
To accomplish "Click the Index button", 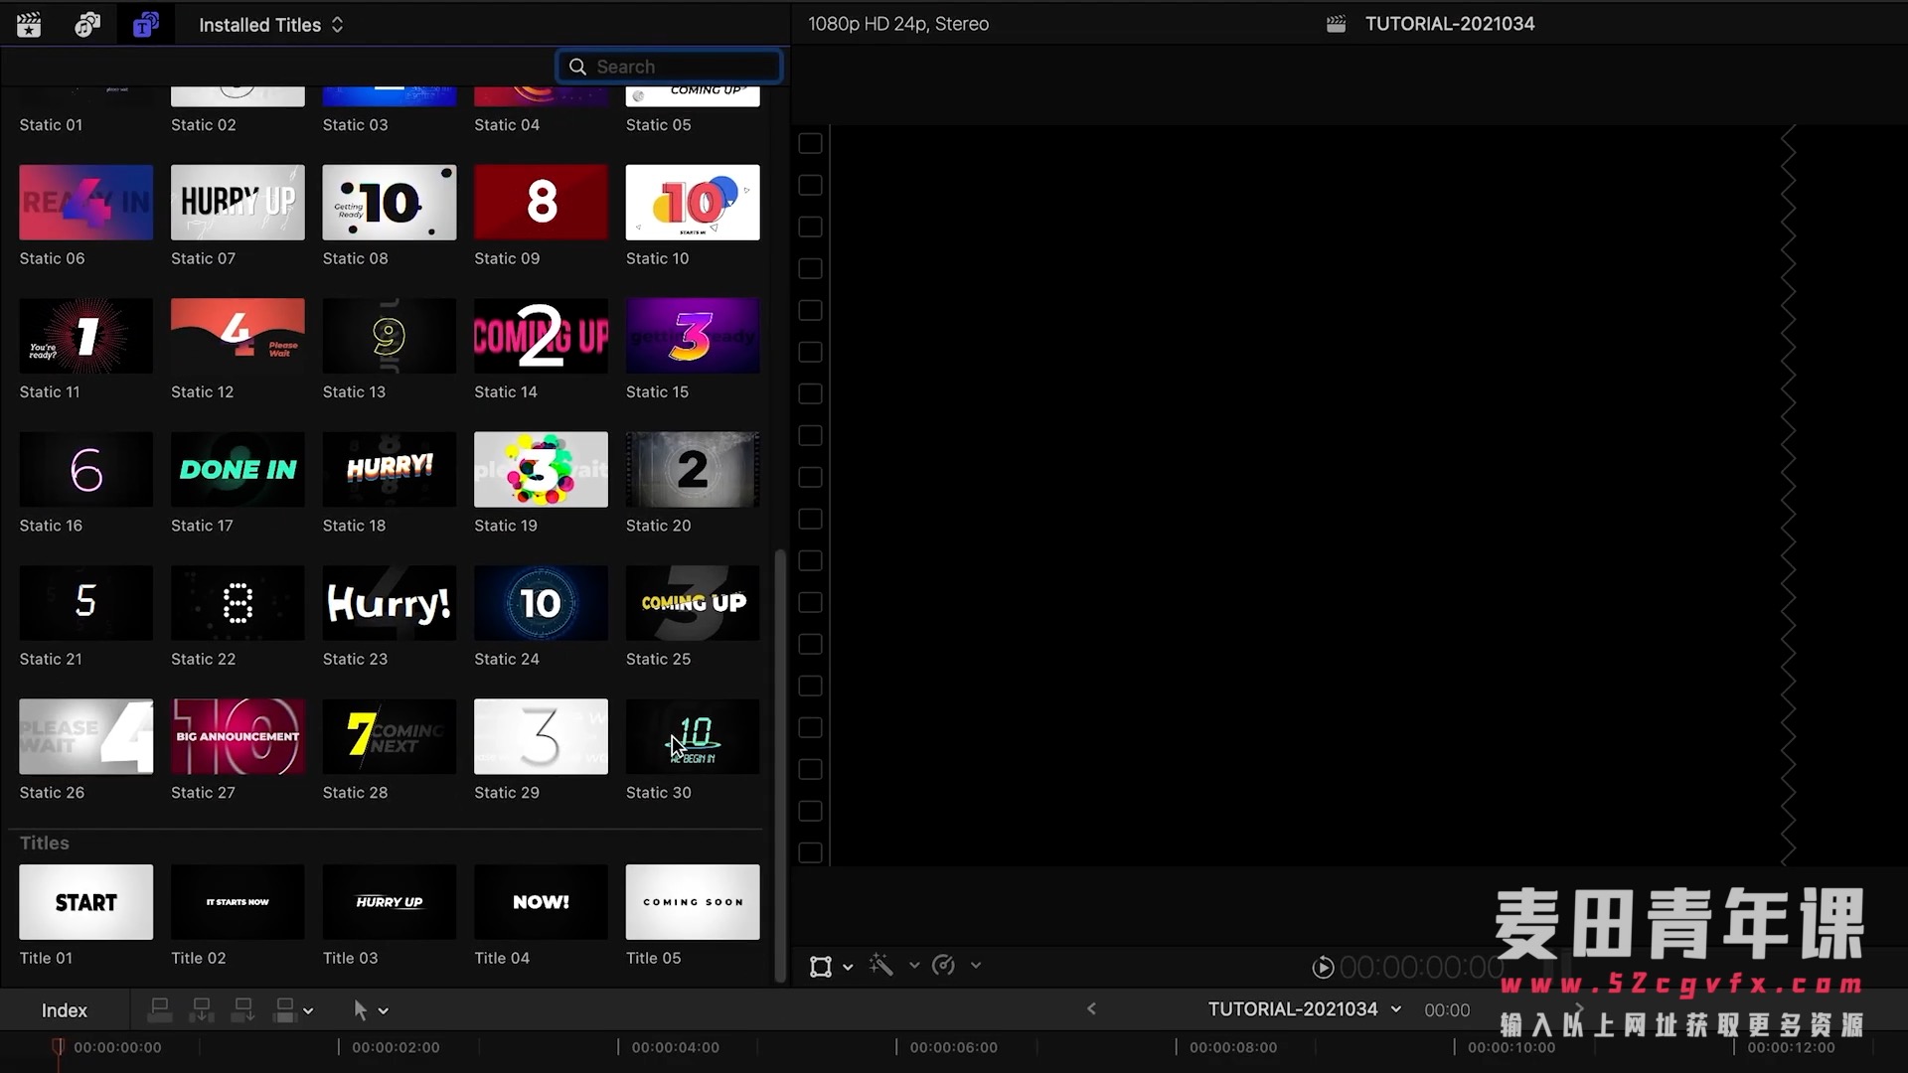I will pos(65,1010).
